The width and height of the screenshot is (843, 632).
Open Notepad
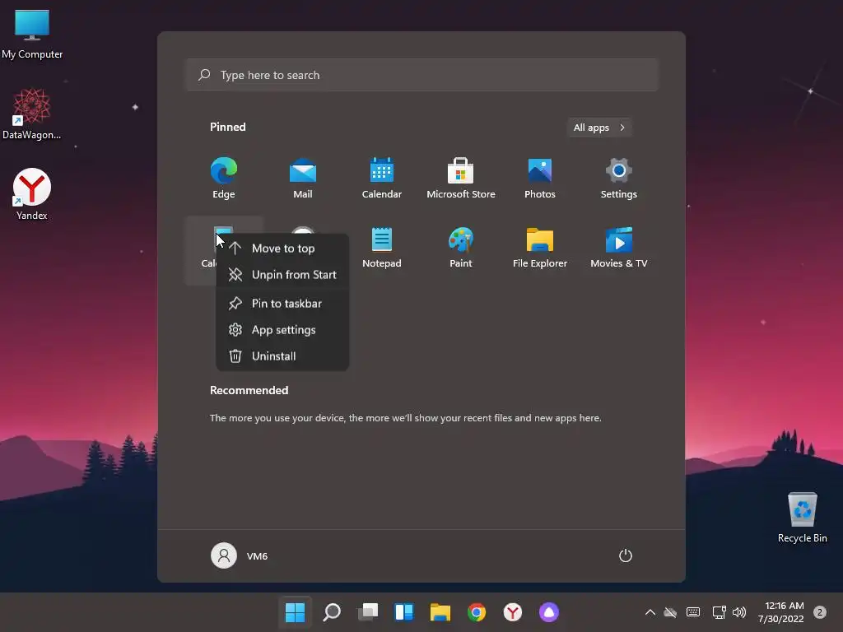(x=382, y=247)
